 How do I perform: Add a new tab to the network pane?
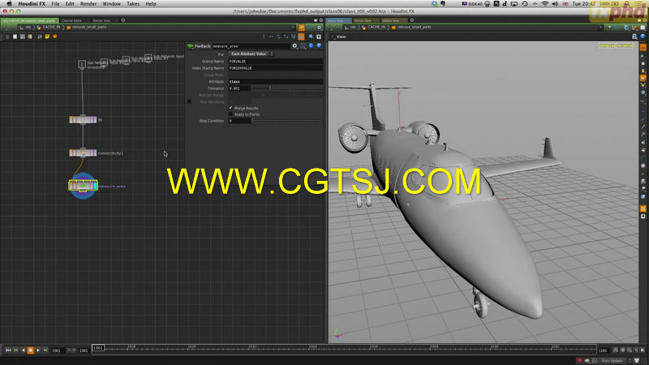[123, 20]
